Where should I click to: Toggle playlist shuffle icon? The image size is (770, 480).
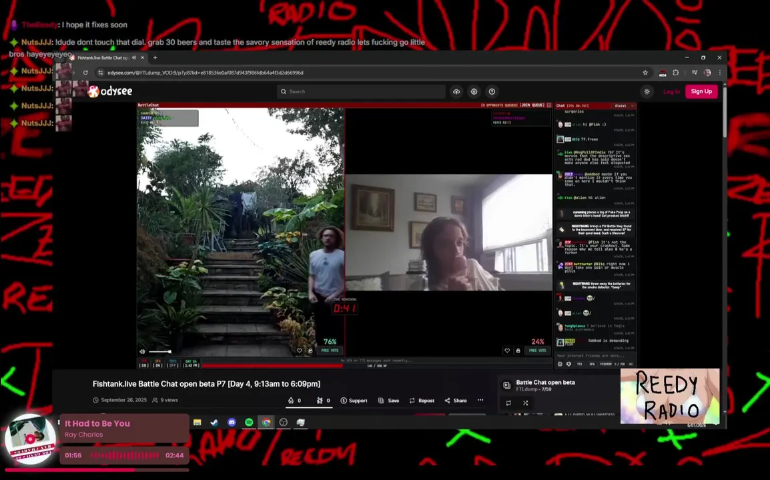point(525,403)
